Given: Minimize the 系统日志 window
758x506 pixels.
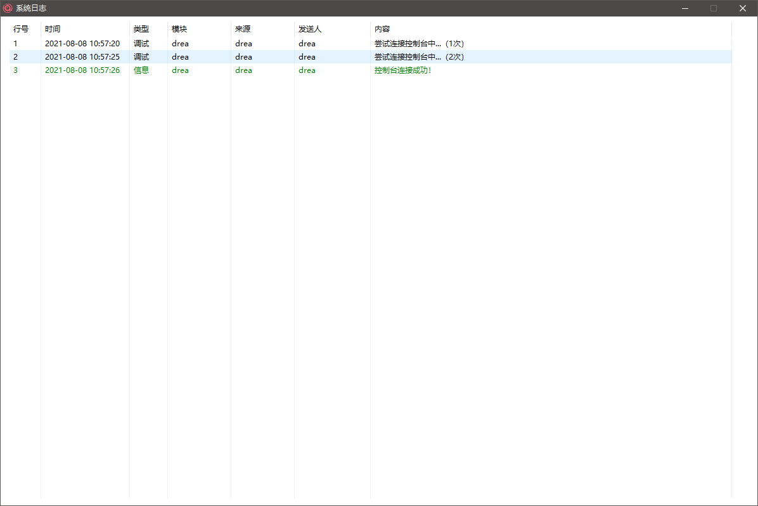Looking at the screenshot, I should 685,8.
